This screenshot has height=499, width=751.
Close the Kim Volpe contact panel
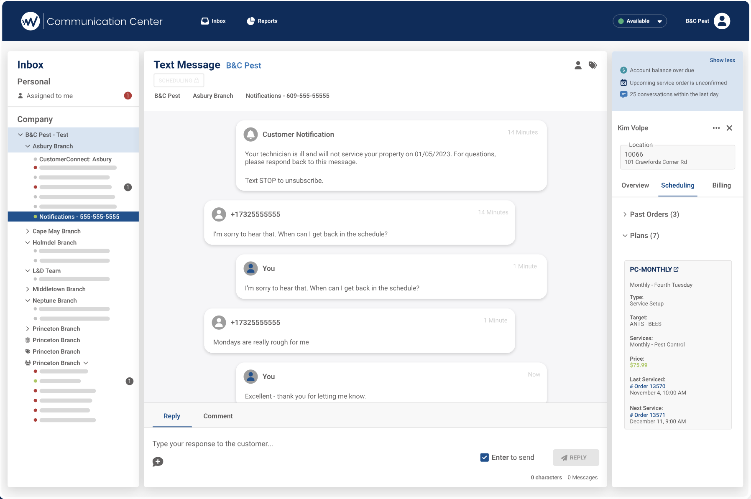coord(730,128)
